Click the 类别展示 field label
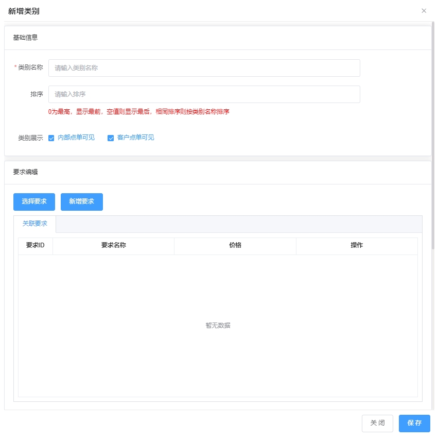Screen dimensions: 438x440 coord(30,138)
